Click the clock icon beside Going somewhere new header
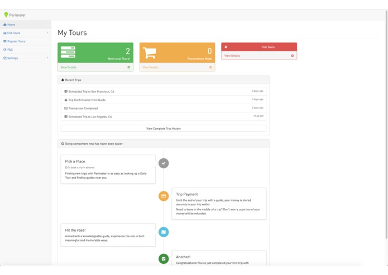This screenshot has height=275, width=388. coord(63,144)
